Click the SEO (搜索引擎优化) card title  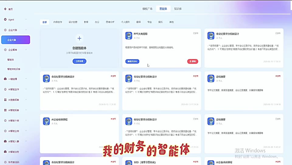[145, 162]
